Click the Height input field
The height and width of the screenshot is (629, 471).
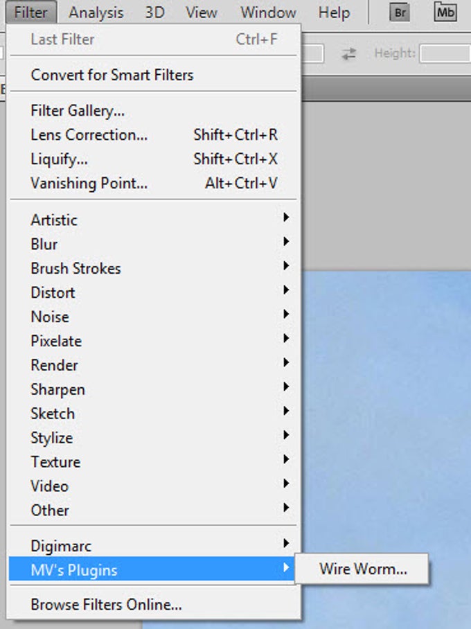click(445, 53)
